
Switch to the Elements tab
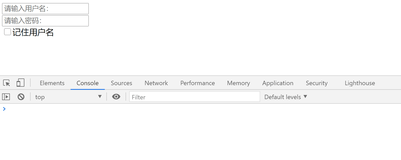pyautogui.click(x=52, y=83)
